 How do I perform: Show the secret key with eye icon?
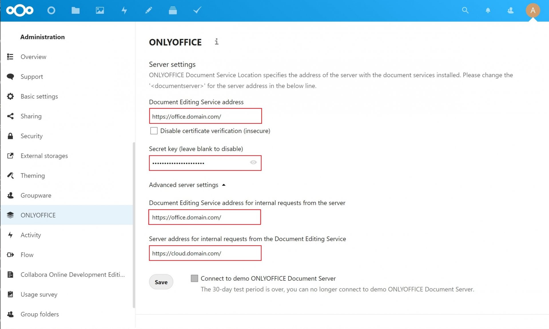point(253,162)
